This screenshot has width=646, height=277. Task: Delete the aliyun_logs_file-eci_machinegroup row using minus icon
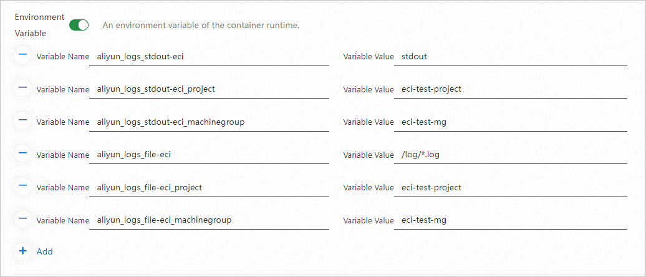tap(23, 219)
